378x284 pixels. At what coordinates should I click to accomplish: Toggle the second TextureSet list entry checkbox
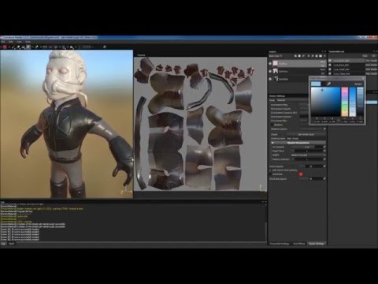click(x=330, y=65)
